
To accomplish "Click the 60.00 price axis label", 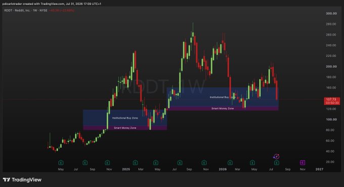I will (330, 141).
